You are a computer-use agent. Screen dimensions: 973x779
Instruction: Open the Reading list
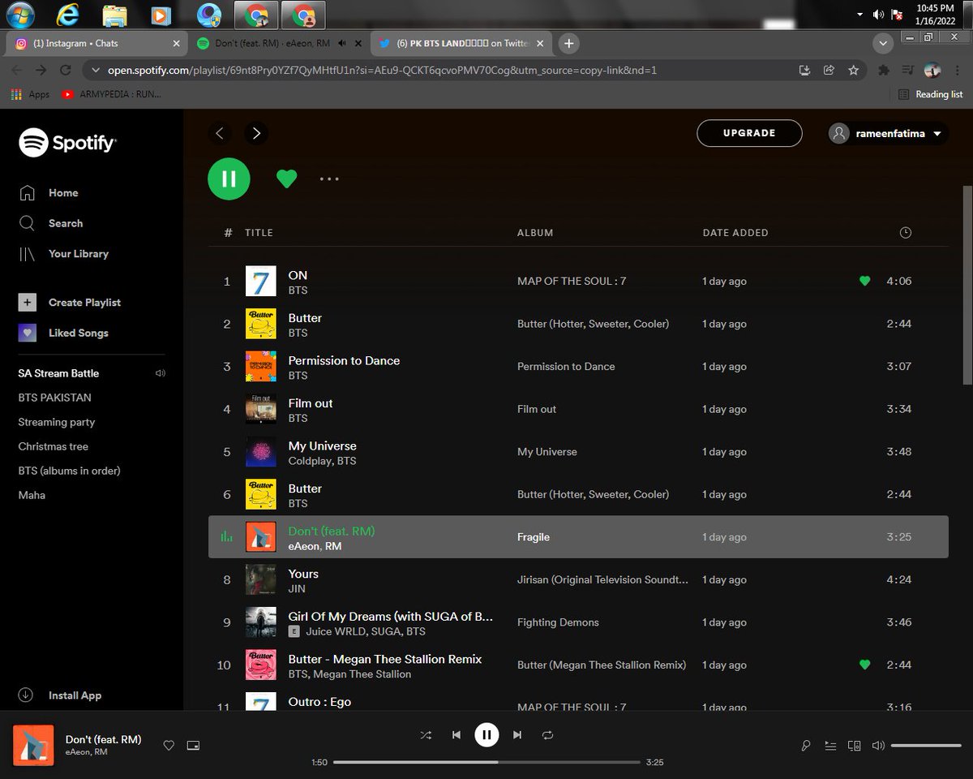coord(931,94)
